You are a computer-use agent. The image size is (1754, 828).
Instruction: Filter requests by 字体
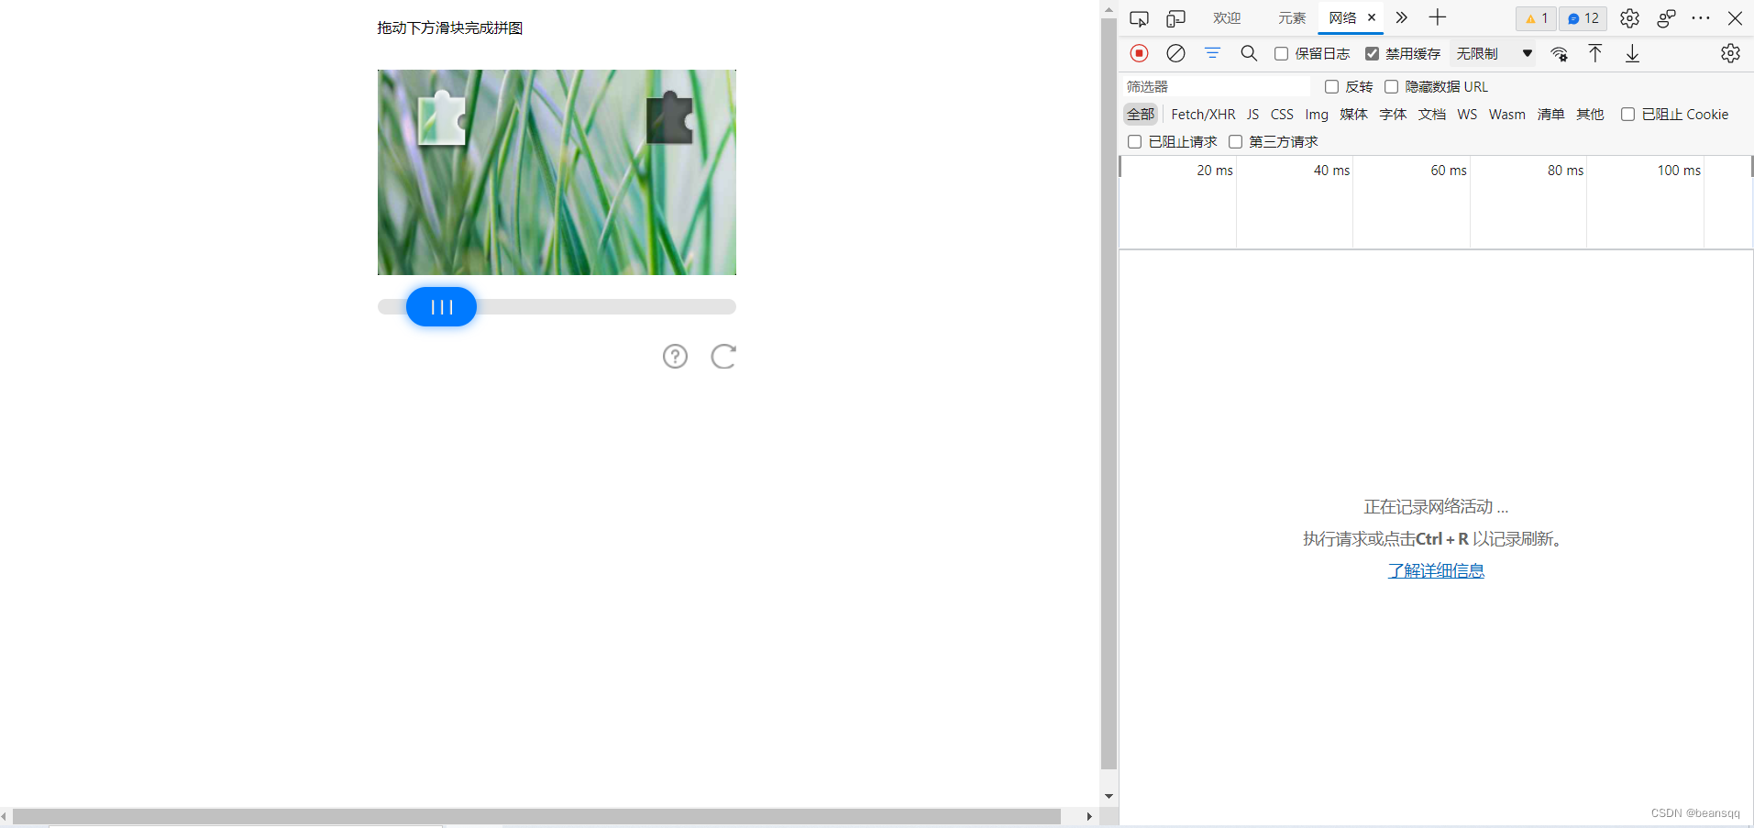(x=1393, y=114)
